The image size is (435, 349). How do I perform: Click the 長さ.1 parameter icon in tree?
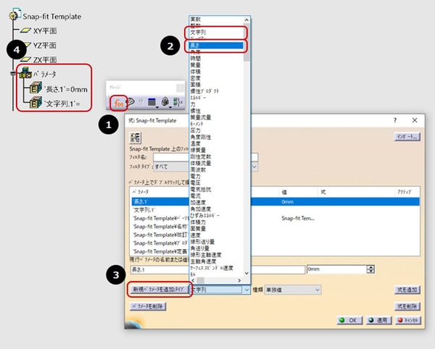pyautogui.click(x=36, y=88)
